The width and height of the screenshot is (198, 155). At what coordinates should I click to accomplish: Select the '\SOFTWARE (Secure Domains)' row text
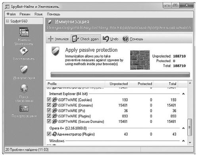click(x=81, y=121)
